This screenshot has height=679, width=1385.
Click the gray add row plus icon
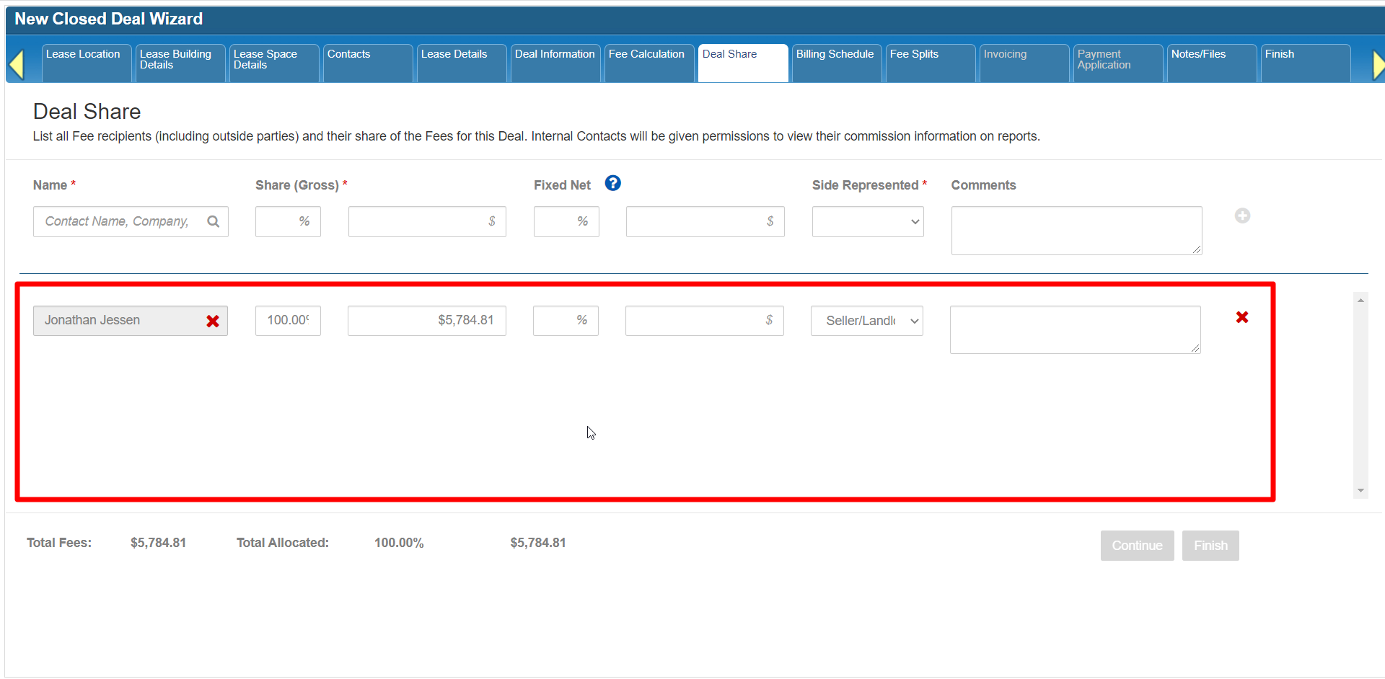1241,216
